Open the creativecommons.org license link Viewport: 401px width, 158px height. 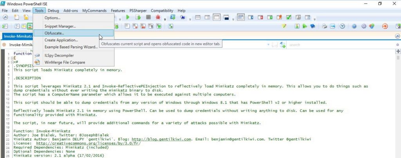point(88,143)
